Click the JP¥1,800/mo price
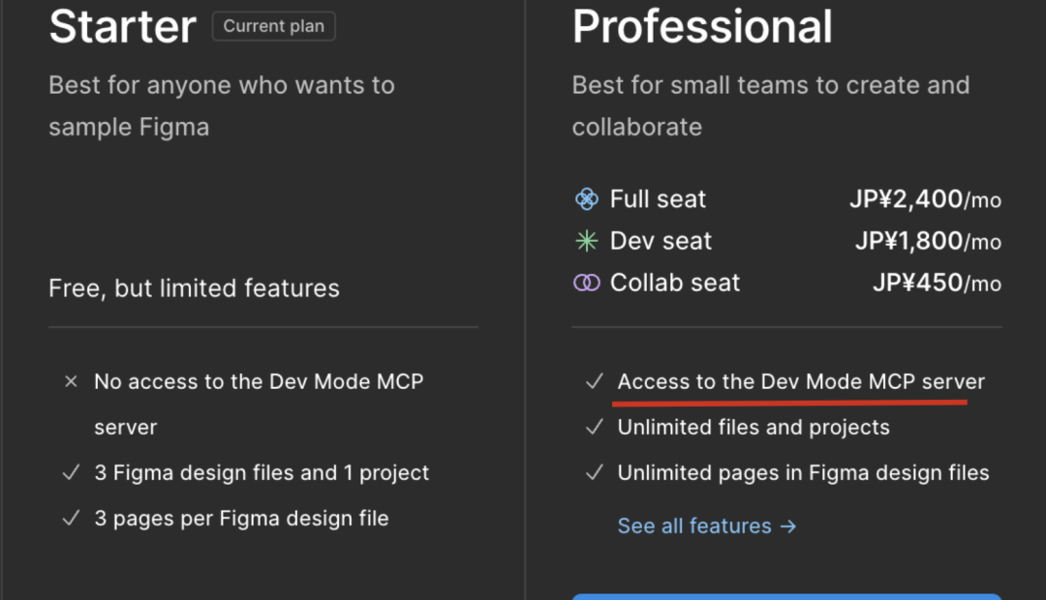1046x600 pixels. (x=929, y=241)
